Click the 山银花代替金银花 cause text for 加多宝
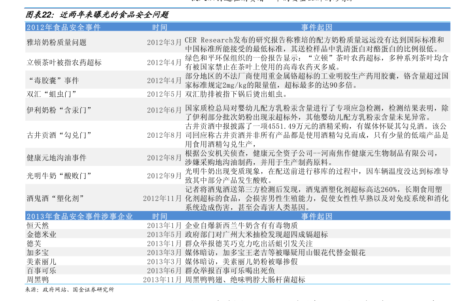 (x=275, y=253)
